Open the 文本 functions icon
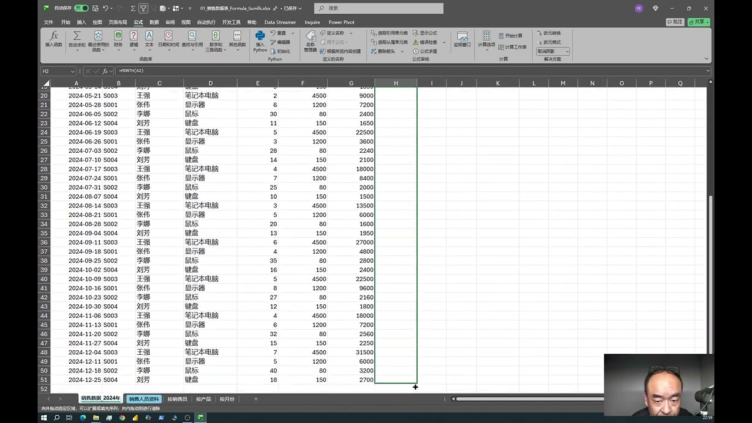 149,36
